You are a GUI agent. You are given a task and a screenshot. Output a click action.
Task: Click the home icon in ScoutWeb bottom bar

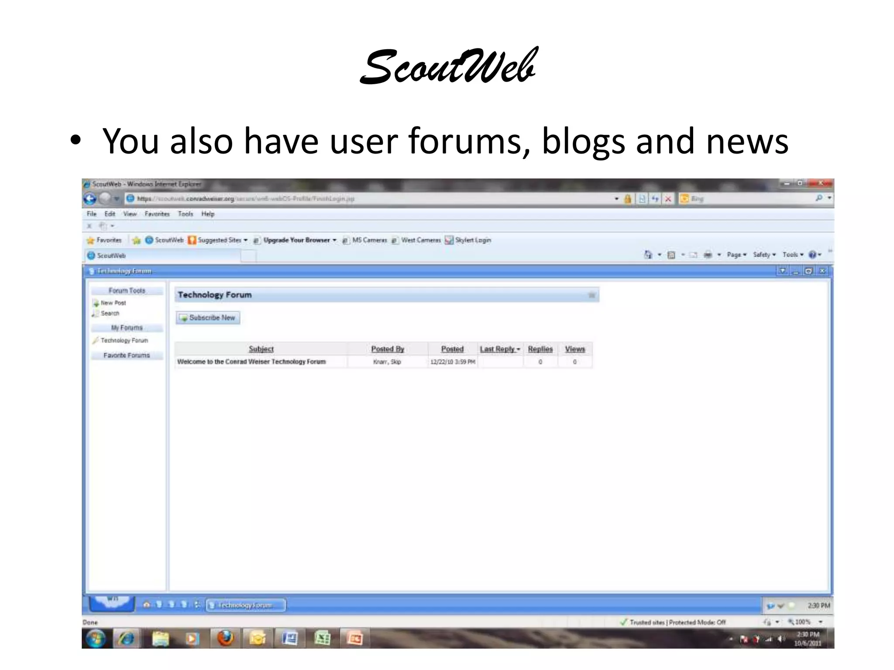coord(147,605)
